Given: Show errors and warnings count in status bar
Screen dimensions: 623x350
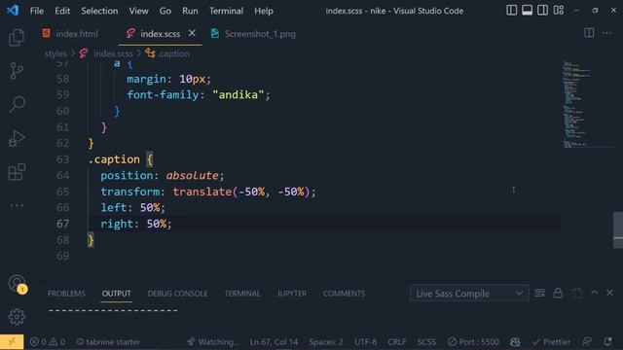Looking at the screenshot, I should click(48, 341).
